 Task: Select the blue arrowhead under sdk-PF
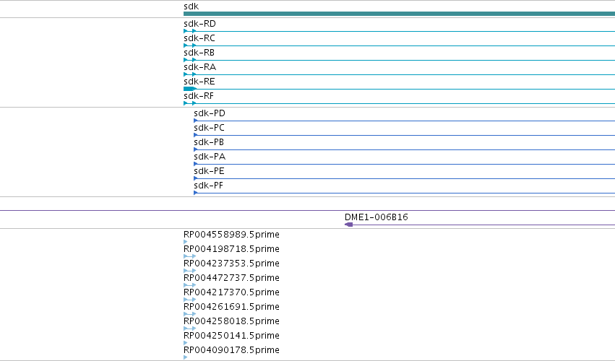pyautogui.click(x=196, y=193)
